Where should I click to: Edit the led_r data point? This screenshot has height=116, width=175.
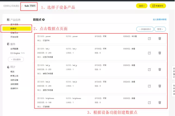tap(149, 53)
